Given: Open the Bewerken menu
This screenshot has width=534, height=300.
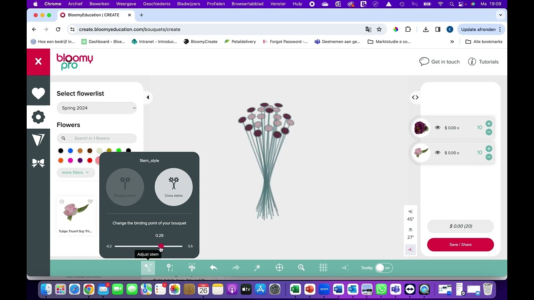Looking at the screenshot, I should [99, 4].
